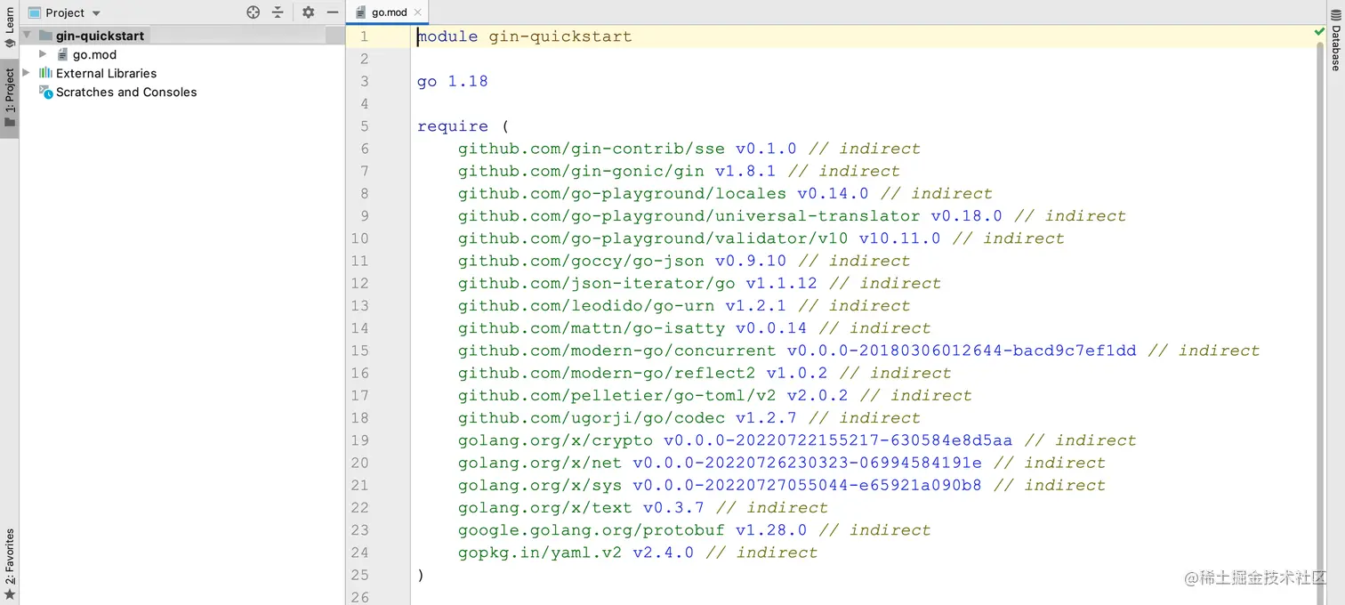Hide the Project panel with minus icon
Screen dimensions: 1345x605
(333, 12)
